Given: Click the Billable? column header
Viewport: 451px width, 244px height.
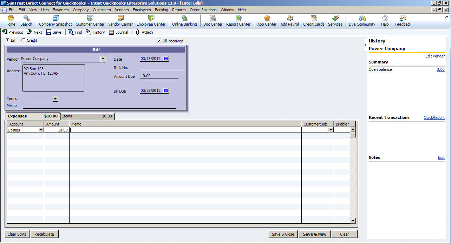Looking at the screenshot, I should point(342,124).
